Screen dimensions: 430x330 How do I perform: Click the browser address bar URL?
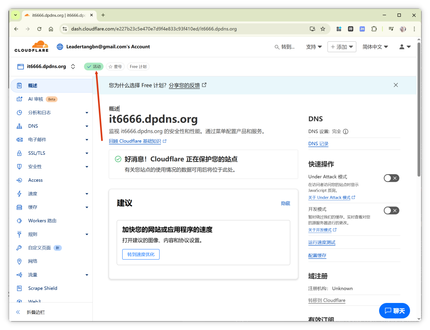[154, 29]
